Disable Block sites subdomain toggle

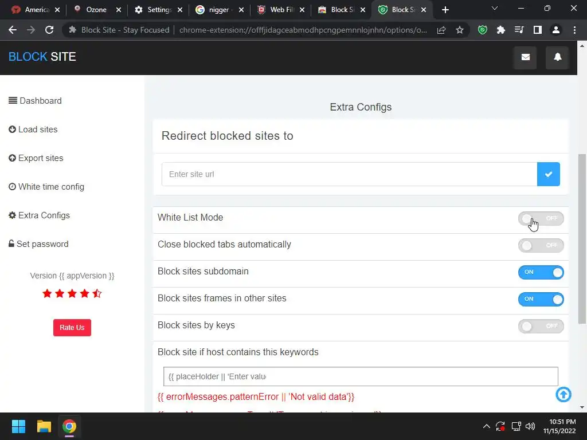tap(541, 272)
